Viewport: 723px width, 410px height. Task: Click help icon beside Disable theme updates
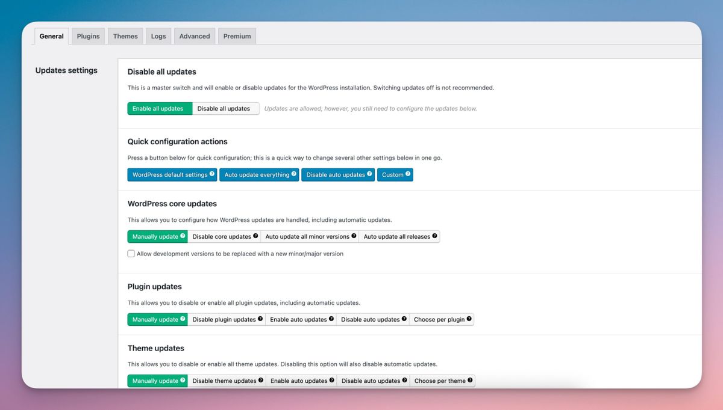pyautogui.click(x=261, y=381)
